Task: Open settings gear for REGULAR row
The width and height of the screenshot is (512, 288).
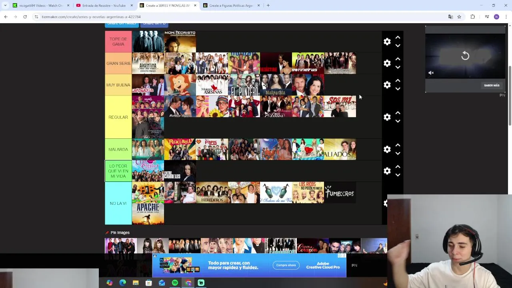Action: (387, 117)
